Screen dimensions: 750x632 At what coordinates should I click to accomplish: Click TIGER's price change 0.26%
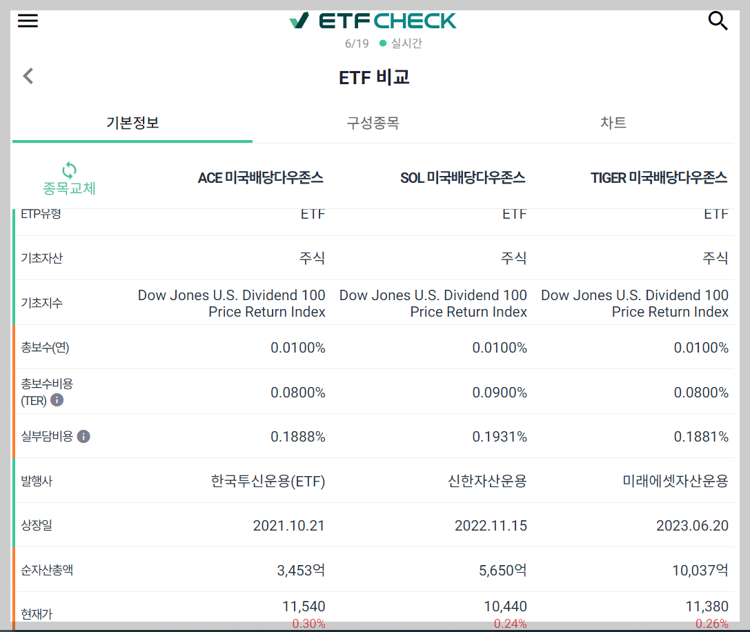point(712,624)
